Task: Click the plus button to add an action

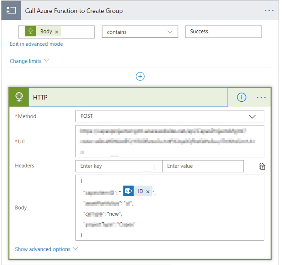Action: 140,77
